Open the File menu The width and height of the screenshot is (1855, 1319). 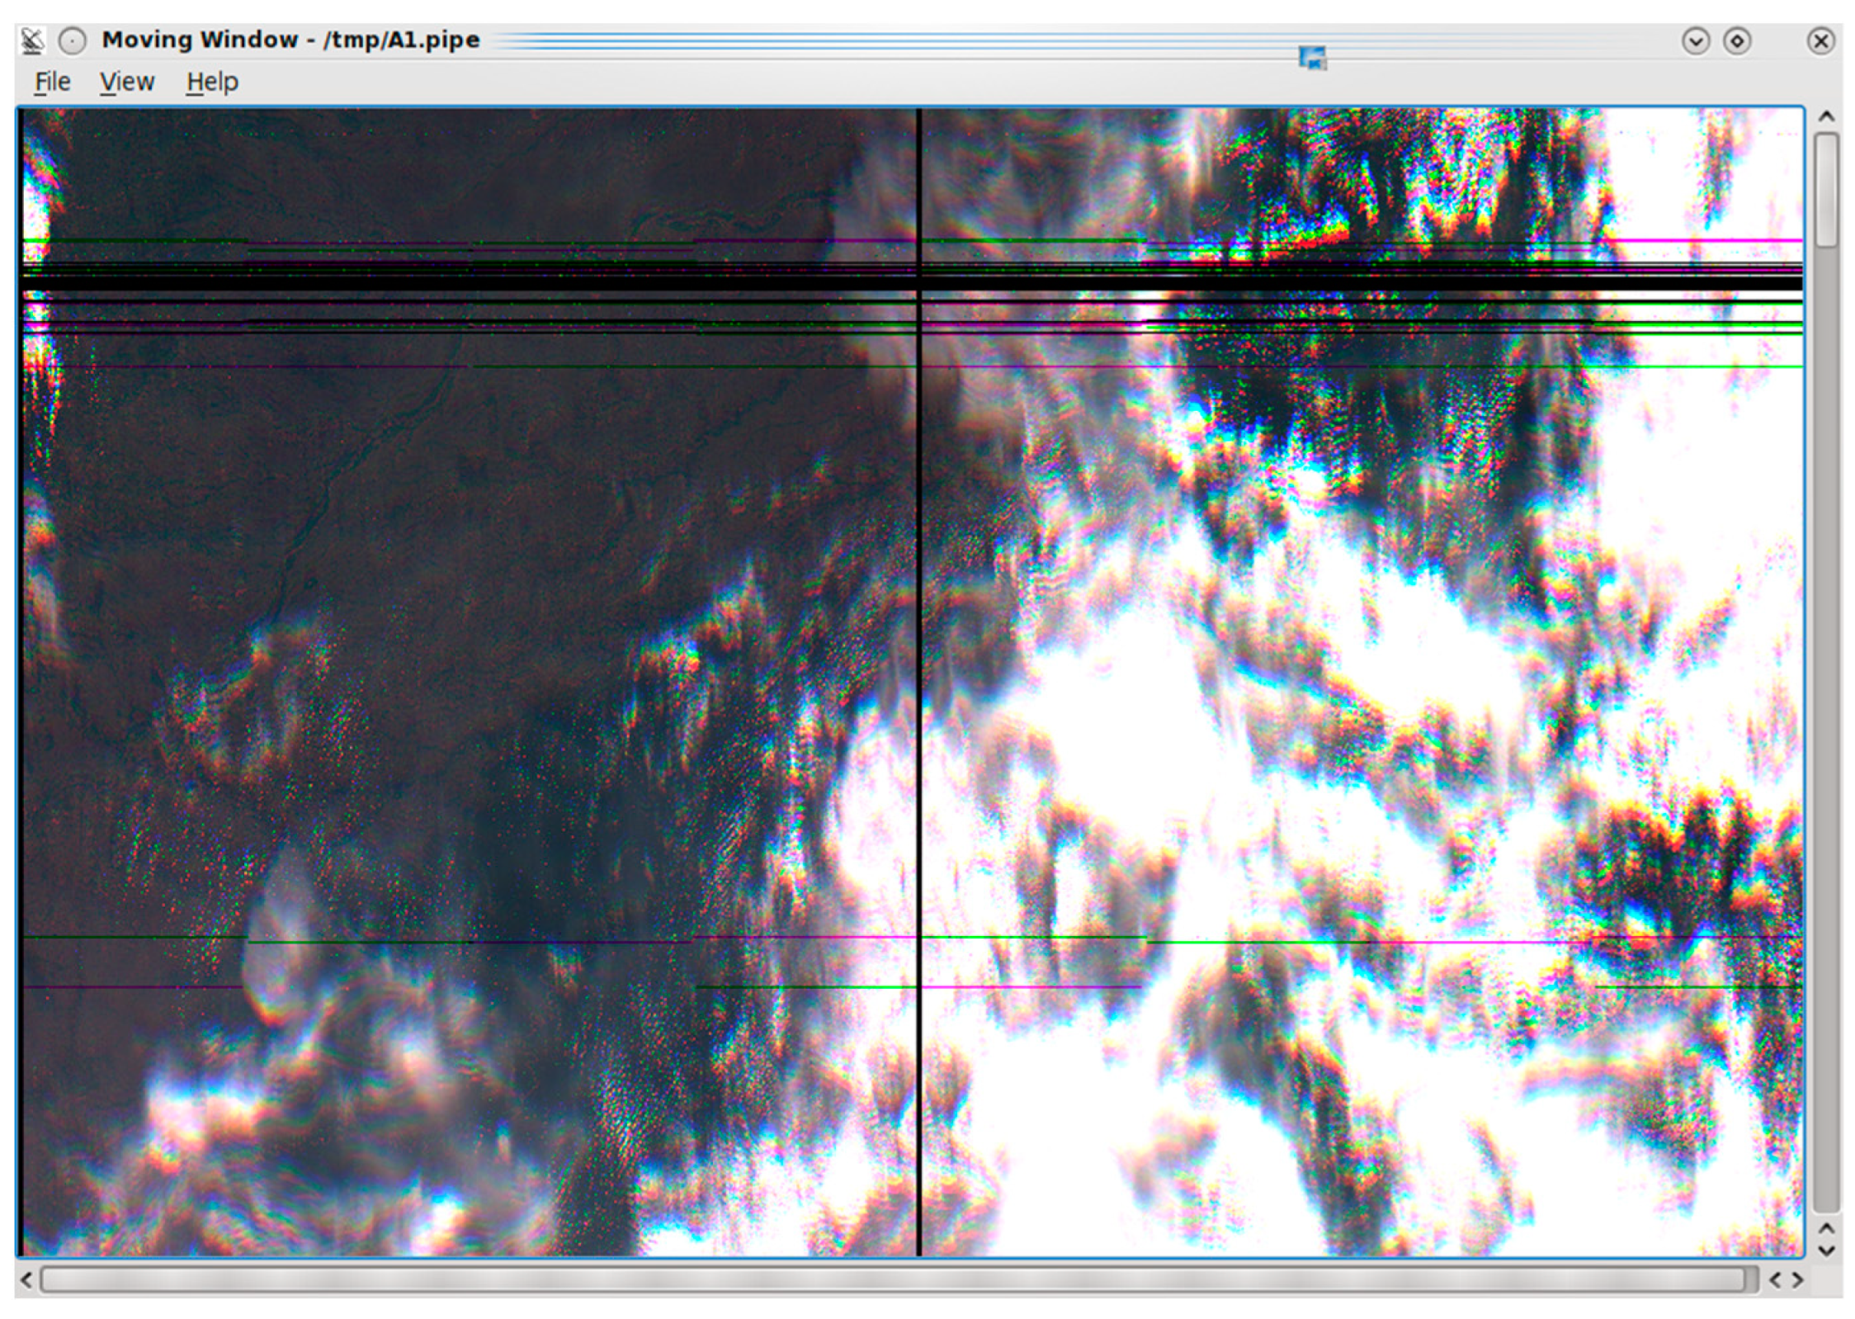pos(52,82)
